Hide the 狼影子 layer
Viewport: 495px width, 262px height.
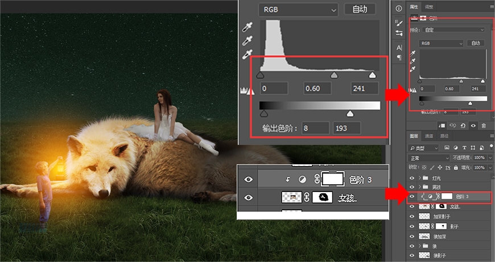tap(412, 255)
